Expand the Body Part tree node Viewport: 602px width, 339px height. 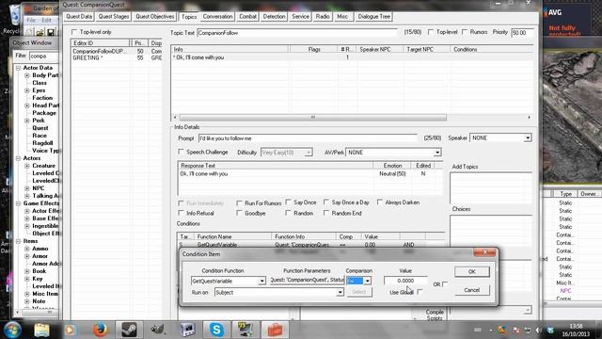[x=27, y=75]
